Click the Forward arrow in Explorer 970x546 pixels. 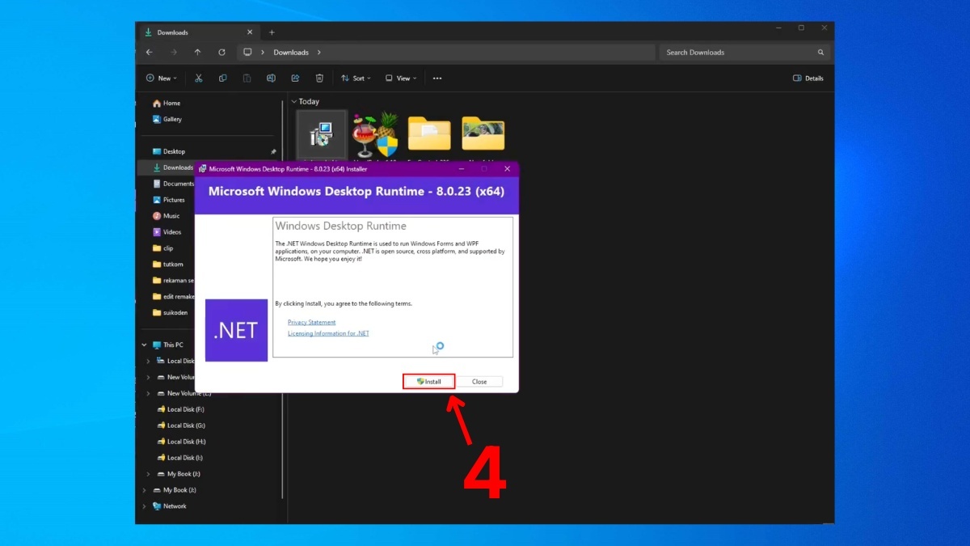tap(173, 53)
